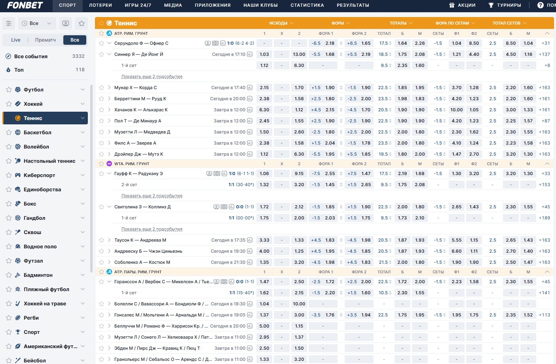Image resolution: width=556 pixels, height=364 pixels.
Task: Add Football to favorites star
Action: [x=9, y=90]
